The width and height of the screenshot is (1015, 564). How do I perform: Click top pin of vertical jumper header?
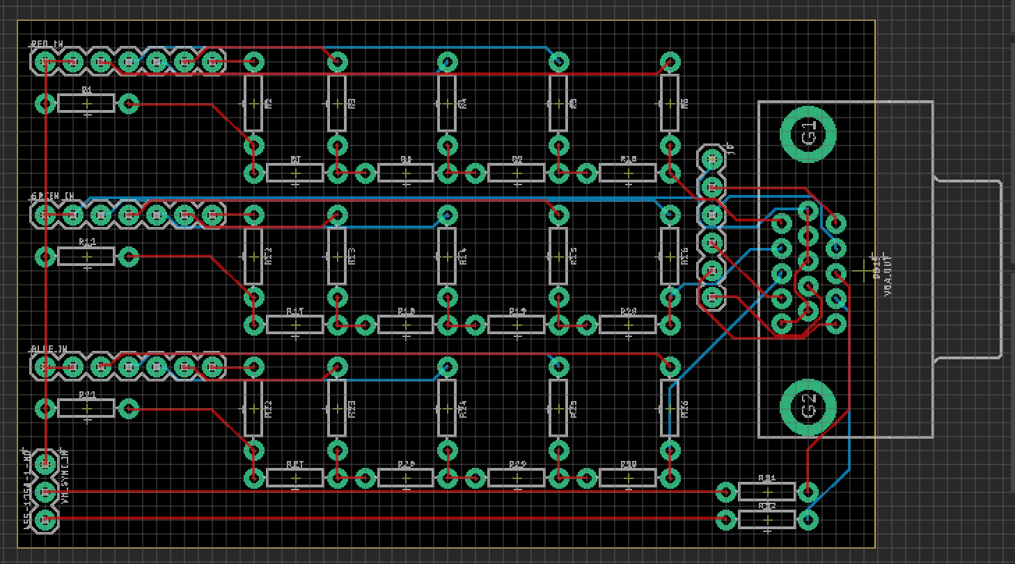point(711,159)
